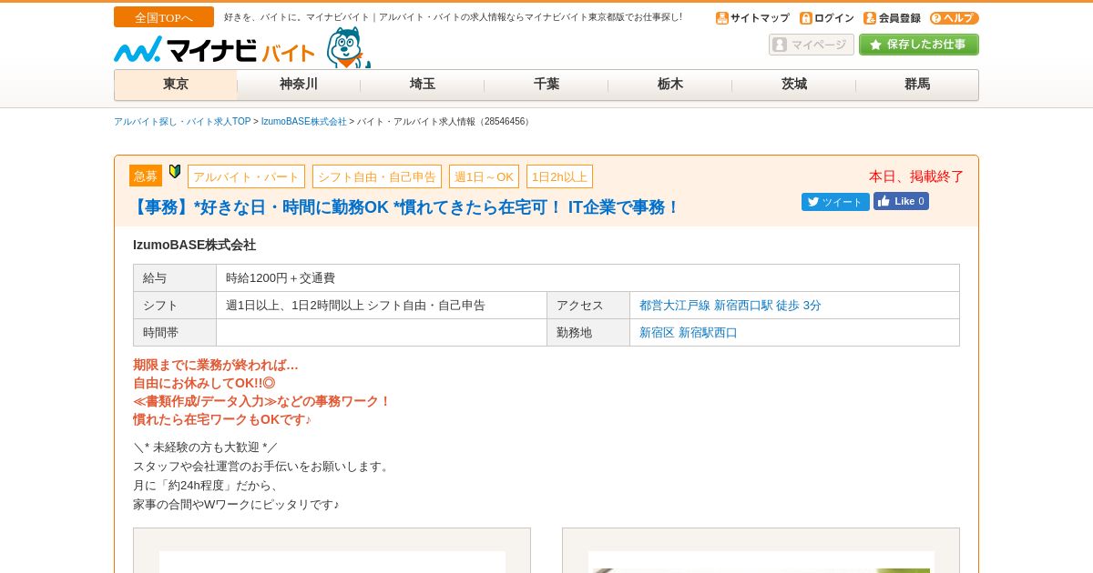Click the mascot character icon beside logo

[x=348, y=47]
